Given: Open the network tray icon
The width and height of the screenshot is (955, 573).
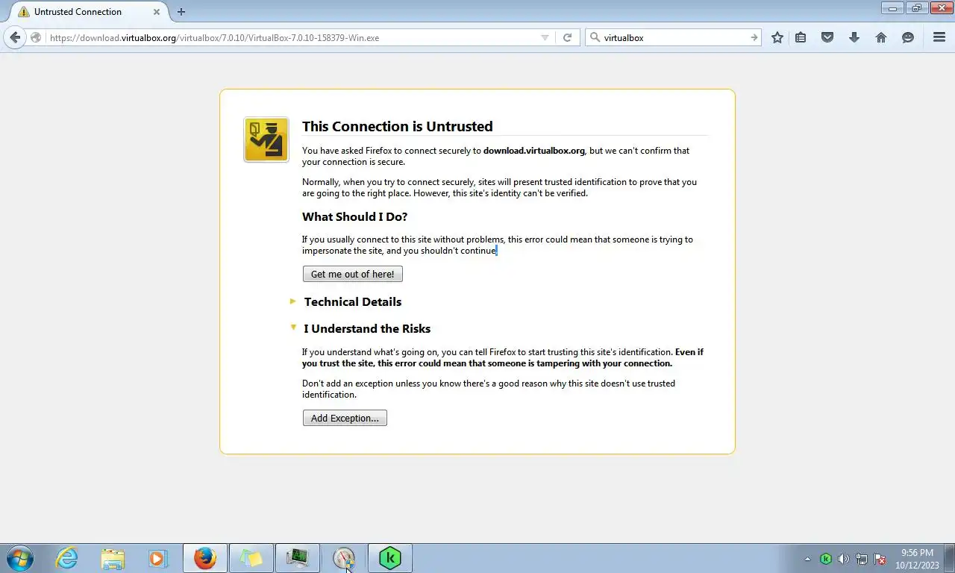Looking at the screenshot, I should click(862, 559).
